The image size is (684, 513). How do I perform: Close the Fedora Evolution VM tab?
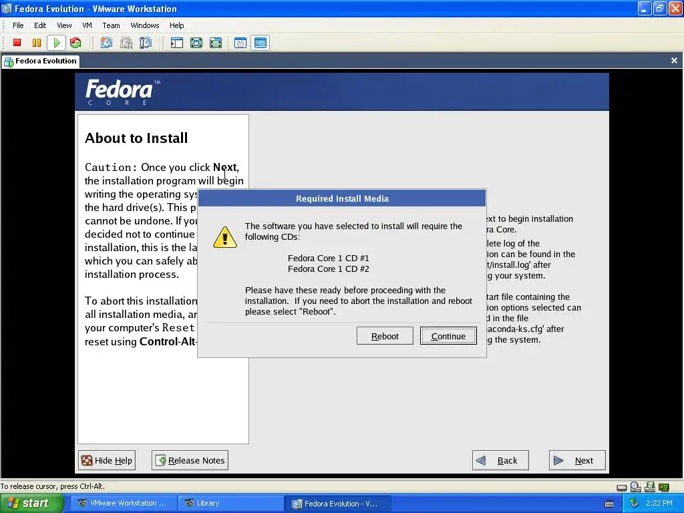pos(674,61)
